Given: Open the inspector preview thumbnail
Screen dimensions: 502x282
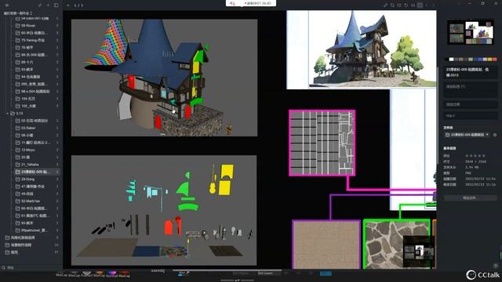Looking at the screenshot, I should [471, 32].
